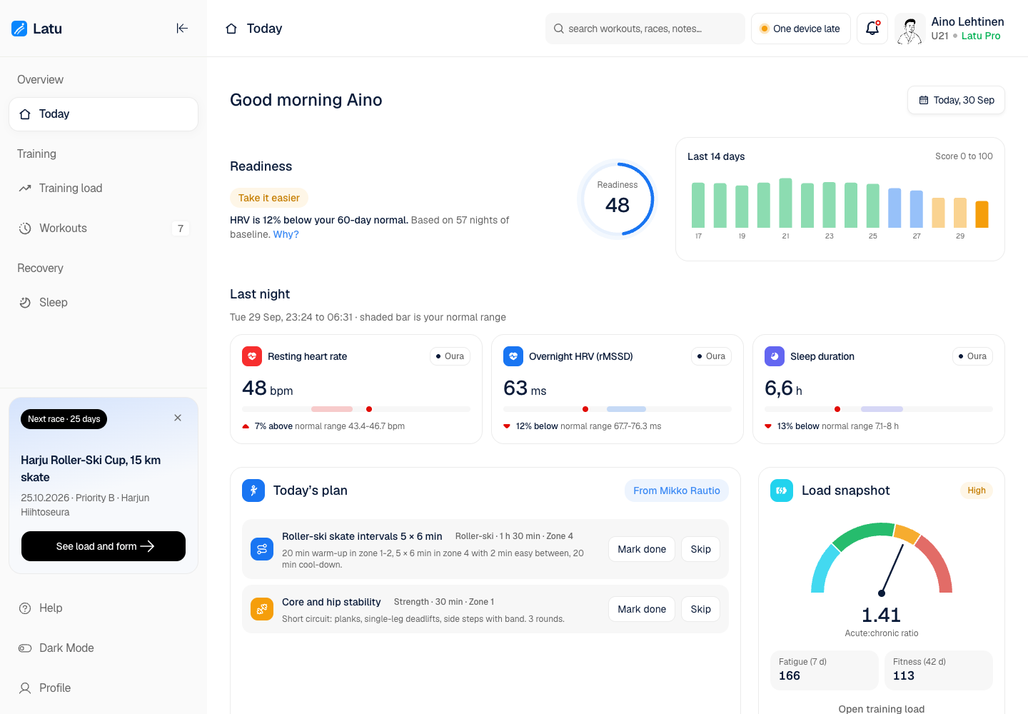Click the Readiness 48 circular gauge
This screenshot has width=1028, height=714.
coord(617,198)
